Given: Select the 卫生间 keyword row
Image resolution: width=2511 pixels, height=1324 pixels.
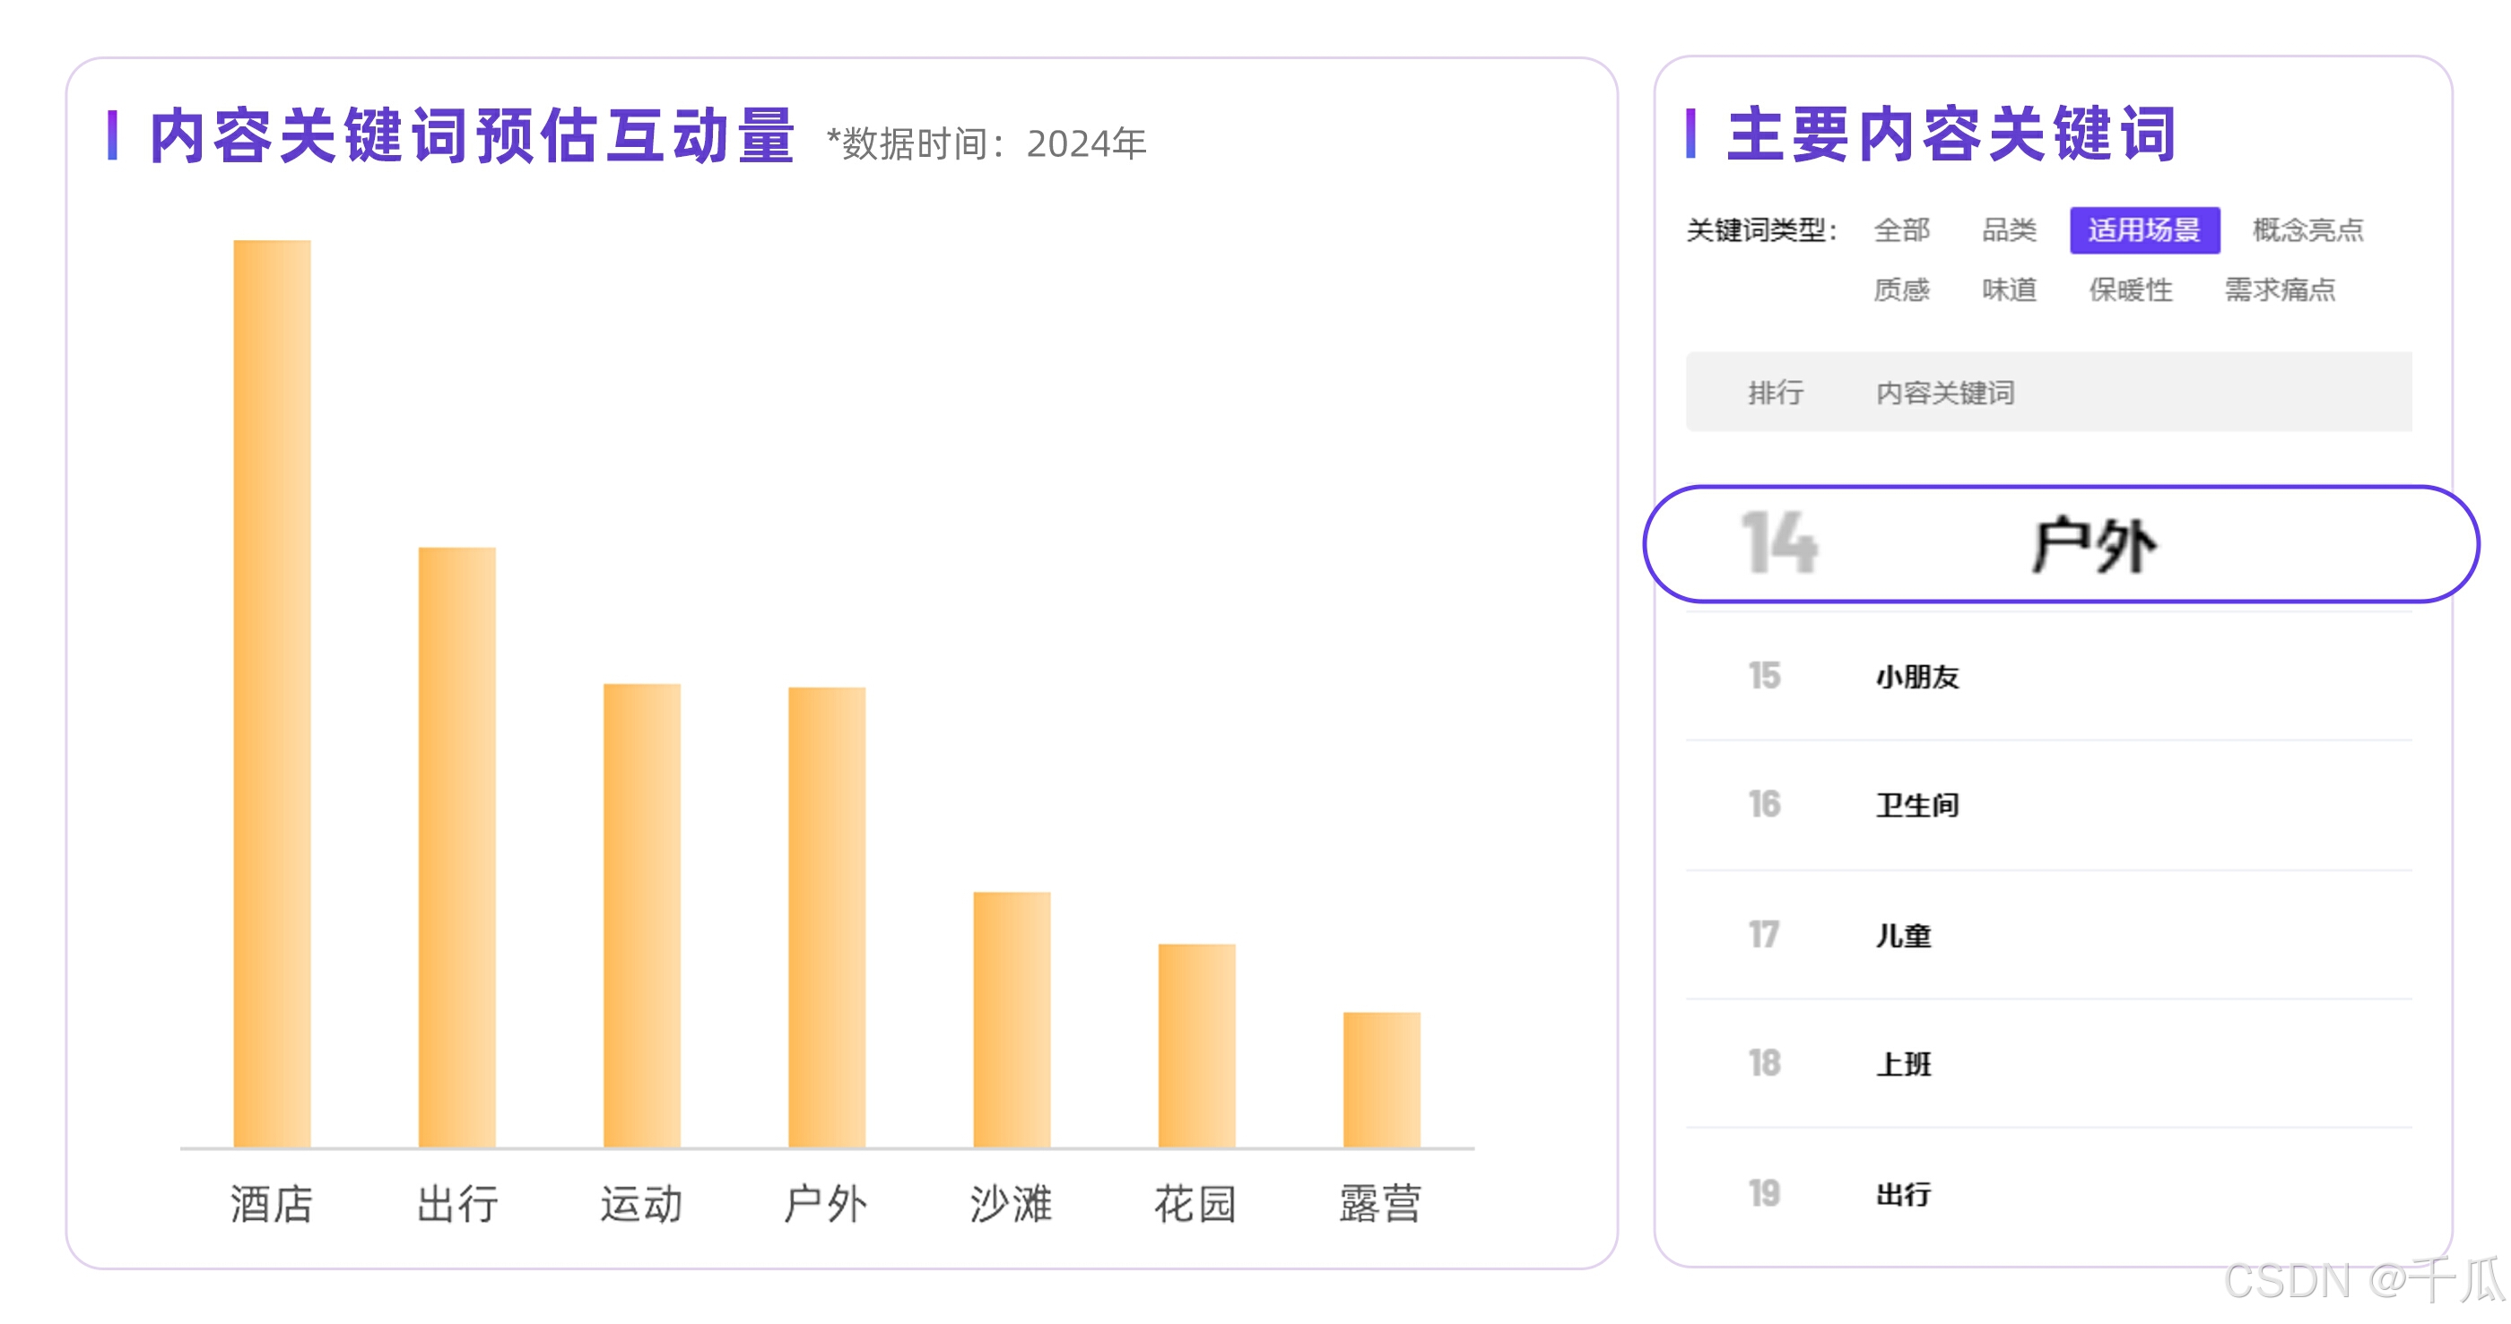Looking at the screenshot, I should click(1916, 805).
